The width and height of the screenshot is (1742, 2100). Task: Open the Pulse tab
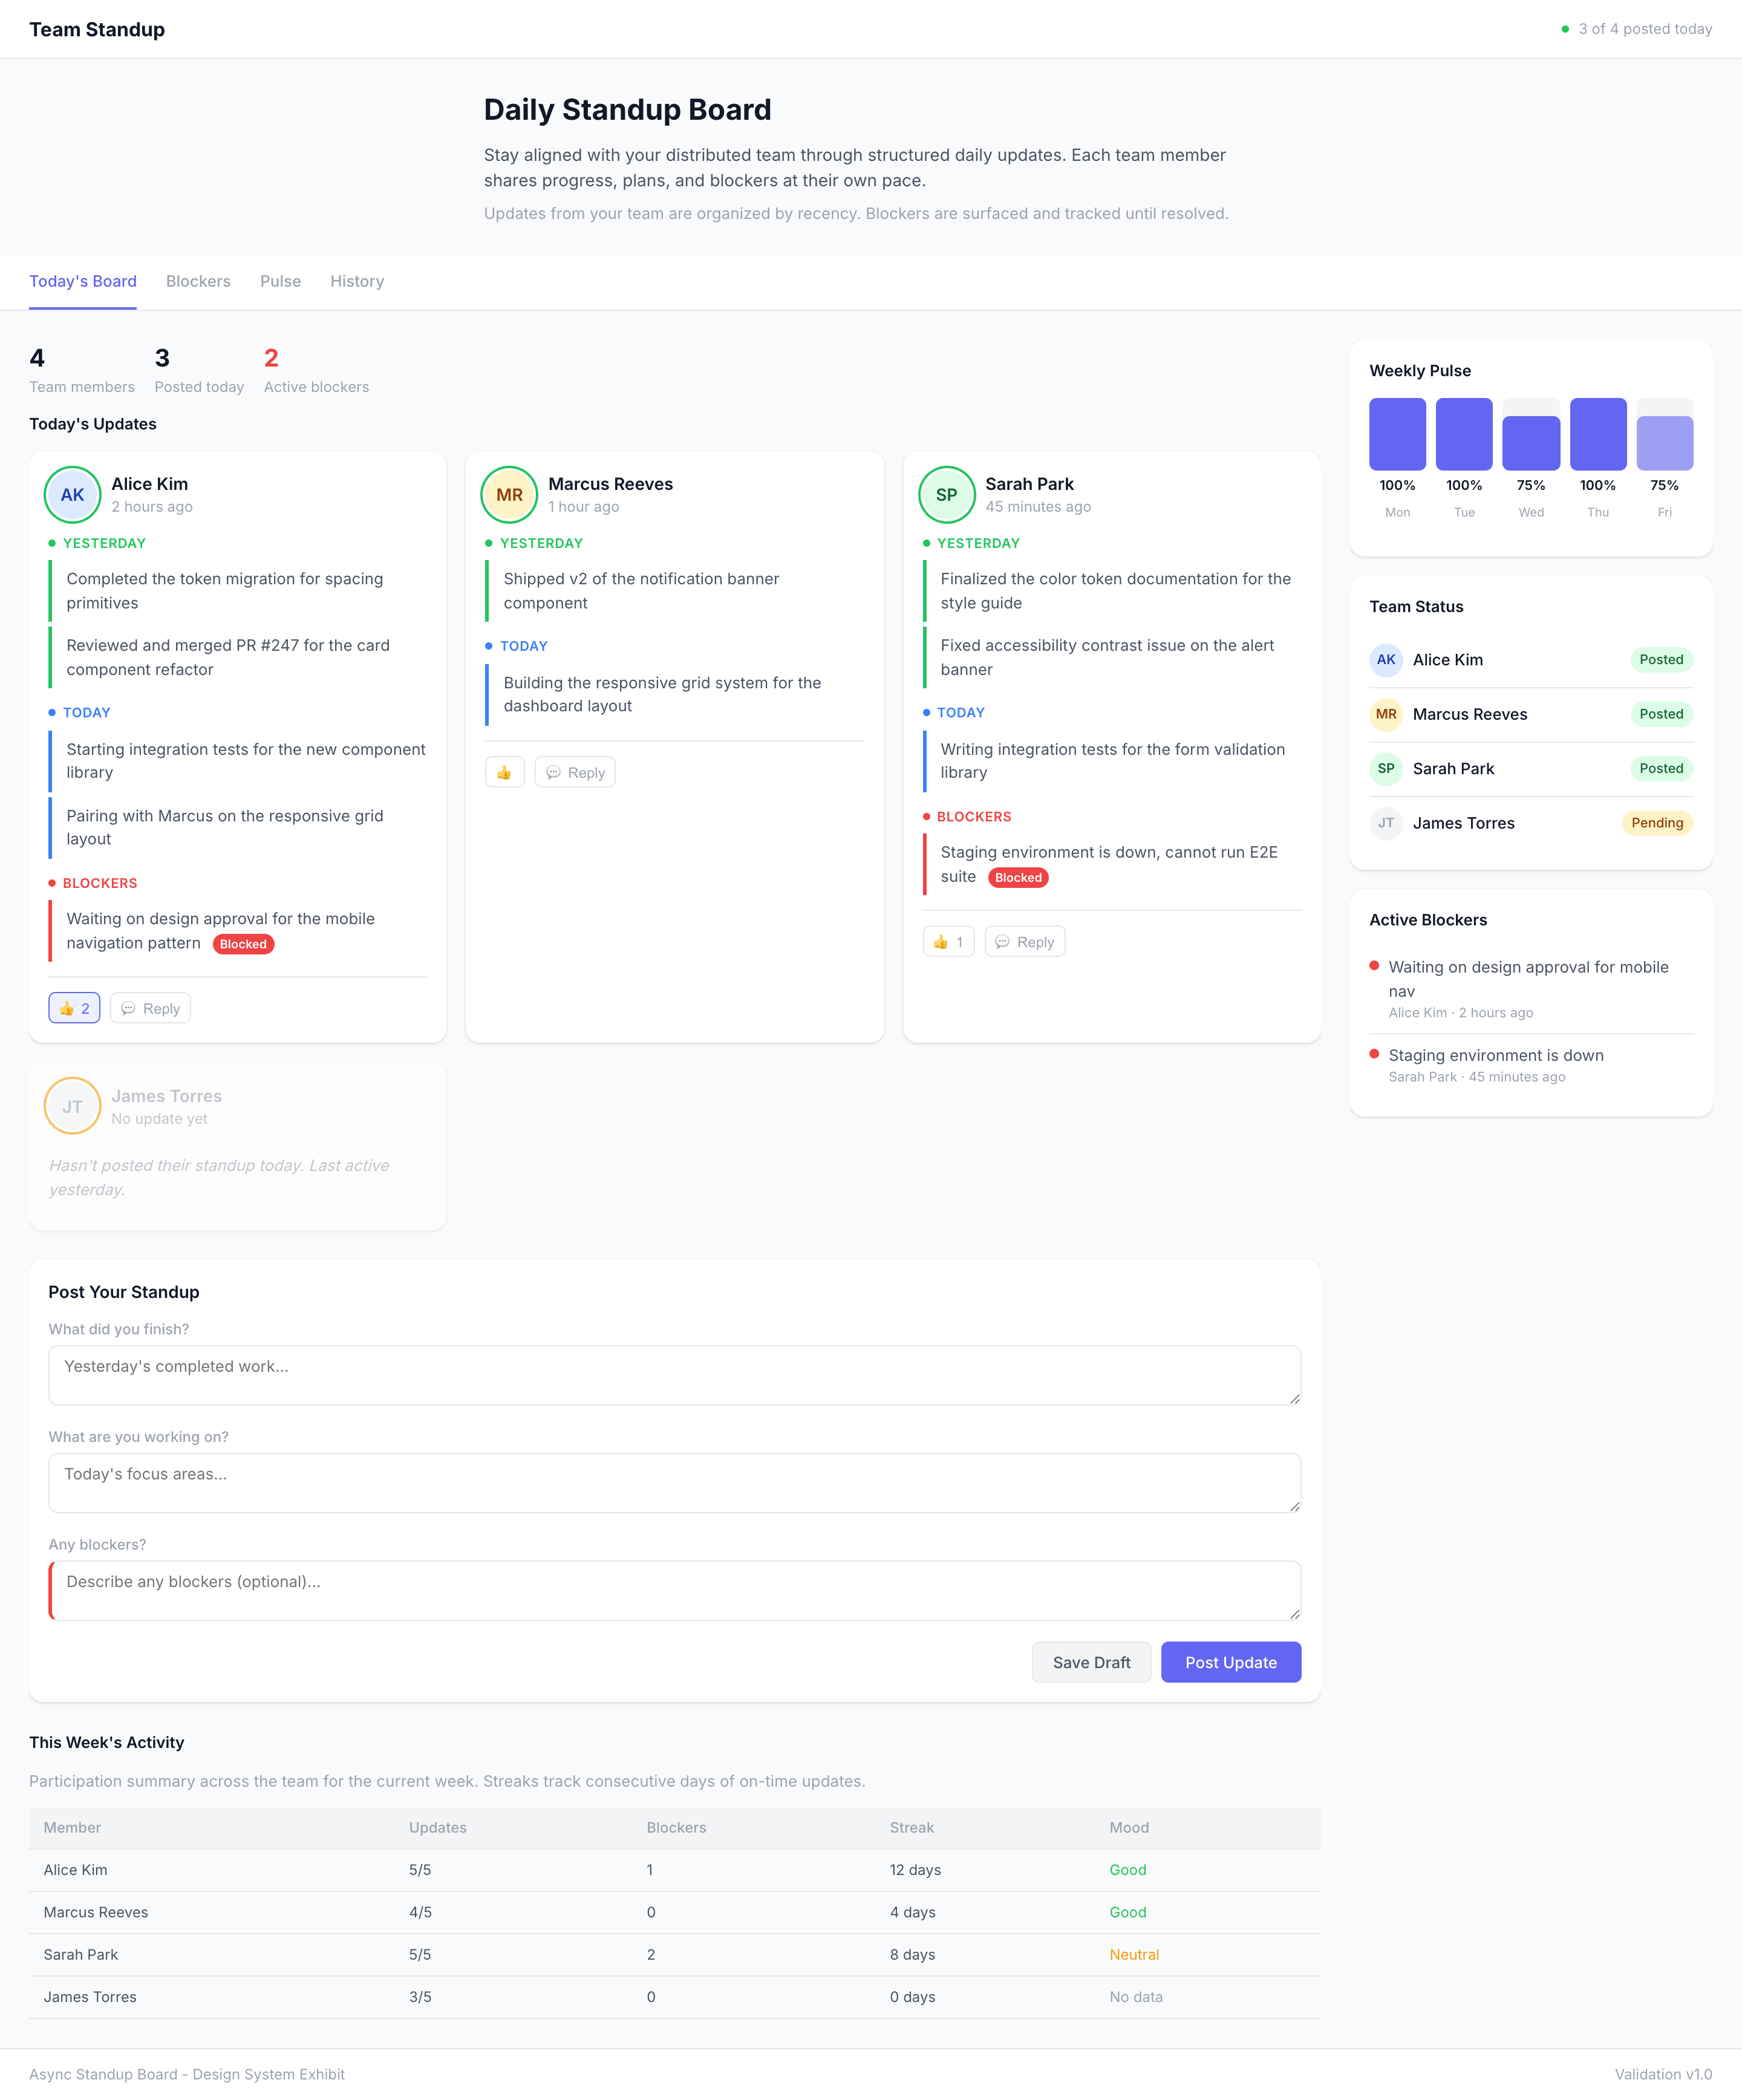280,281
